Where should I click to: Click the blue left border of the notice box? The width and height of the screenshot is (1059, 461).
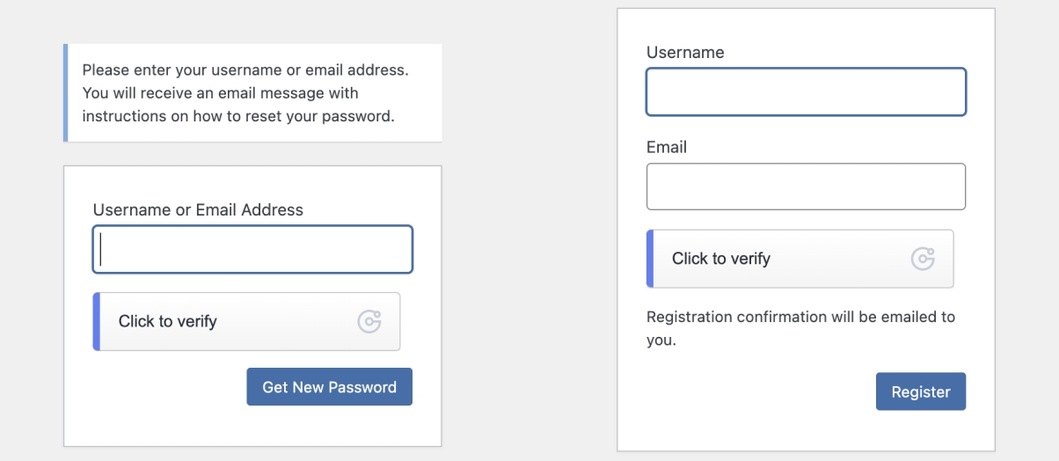click(66, 92)
